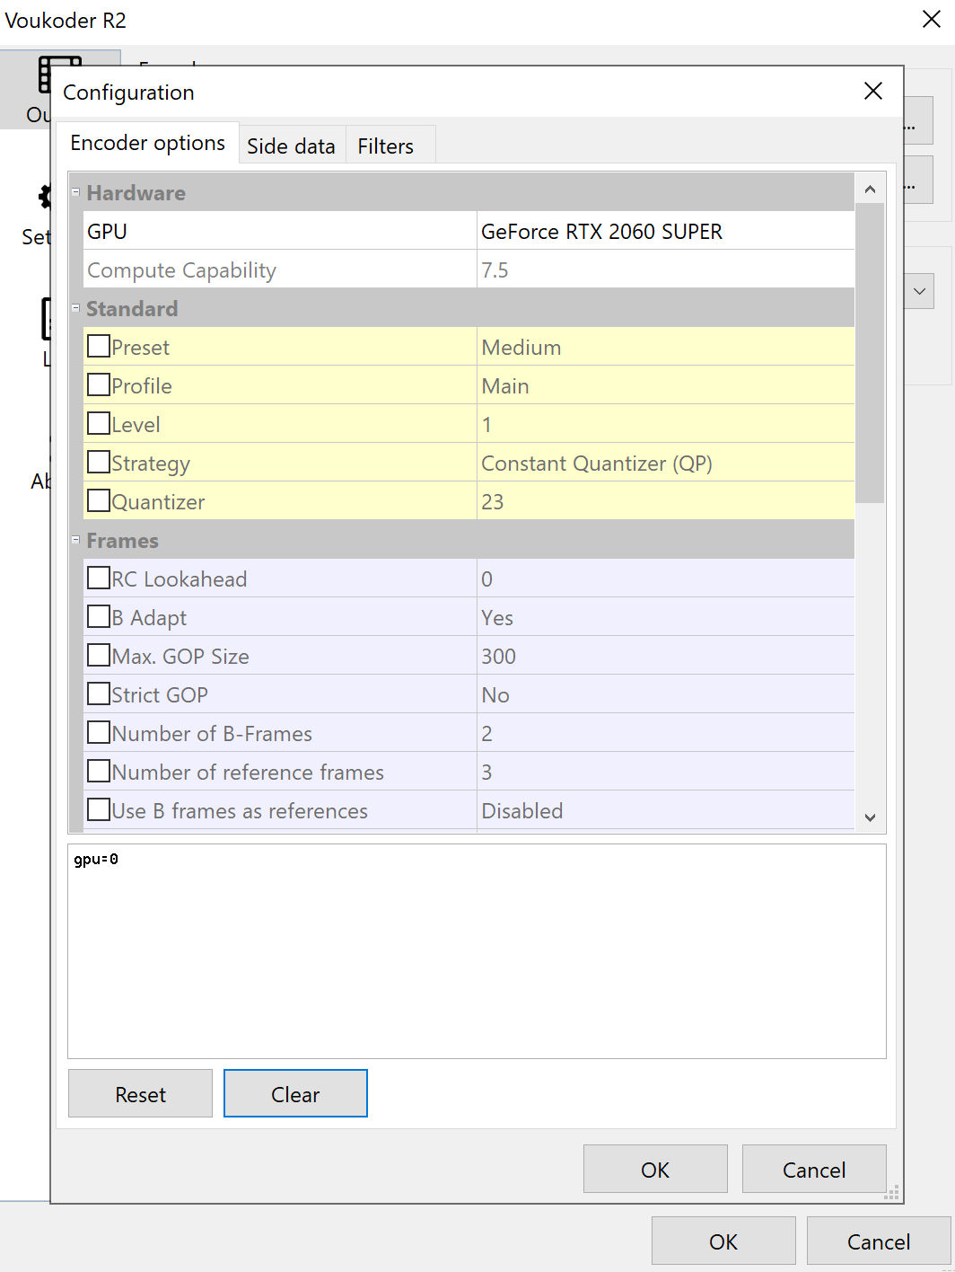
Task: Click the scroll up arrow in options list
Action: 870,190
